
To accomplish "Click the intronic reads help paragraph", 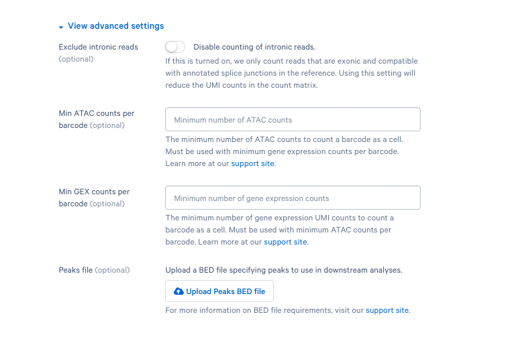I will [x=291, y=73].
